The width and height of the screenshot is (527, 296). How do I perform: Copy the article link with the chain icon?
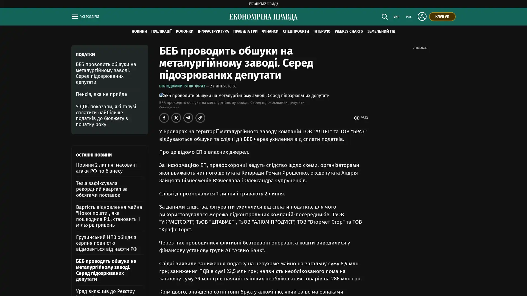200,118
